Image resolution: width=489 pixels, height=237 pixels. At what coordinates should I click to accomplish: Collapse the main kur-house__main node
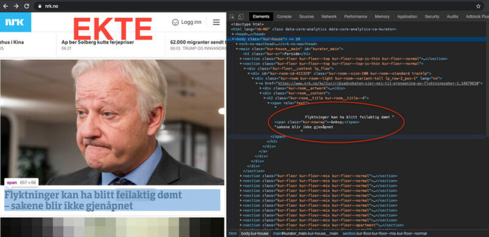(237, 49)
